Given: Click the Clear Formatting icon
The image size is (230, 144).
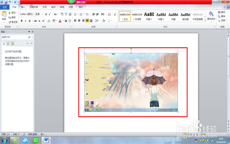Looking at the screenshot, I should pos(62,14).
